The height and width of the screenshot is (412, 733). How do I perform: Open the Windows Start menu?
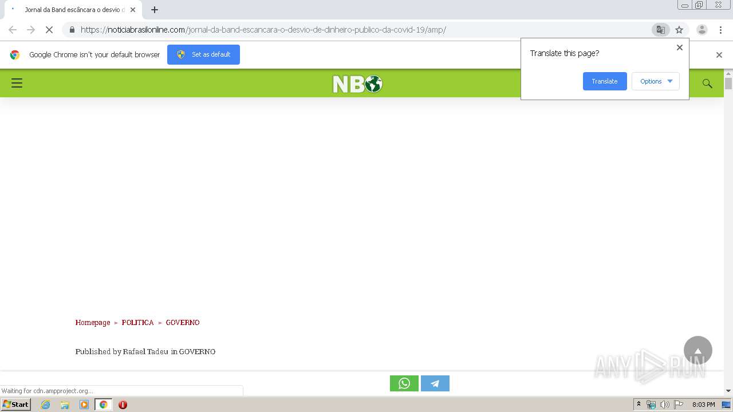pos(15,405)
